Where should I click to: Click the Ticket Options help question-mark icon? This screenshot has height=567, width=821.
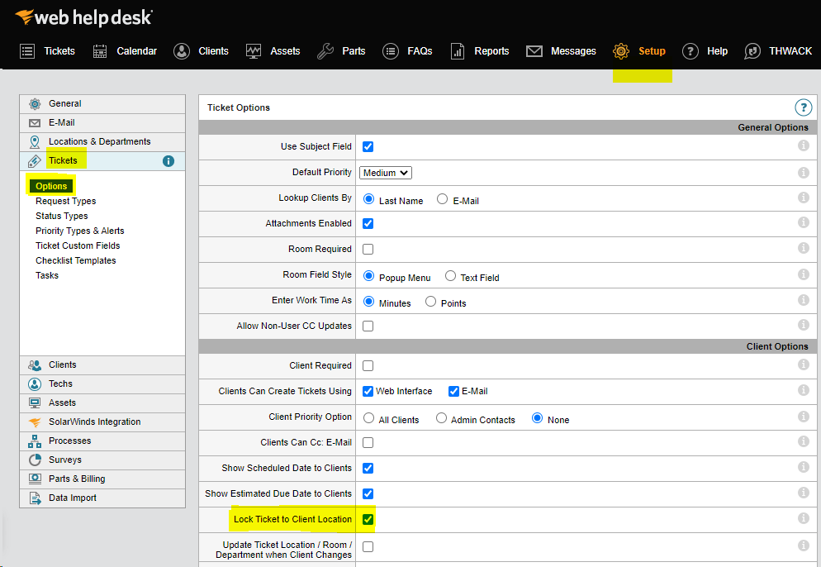803,107
